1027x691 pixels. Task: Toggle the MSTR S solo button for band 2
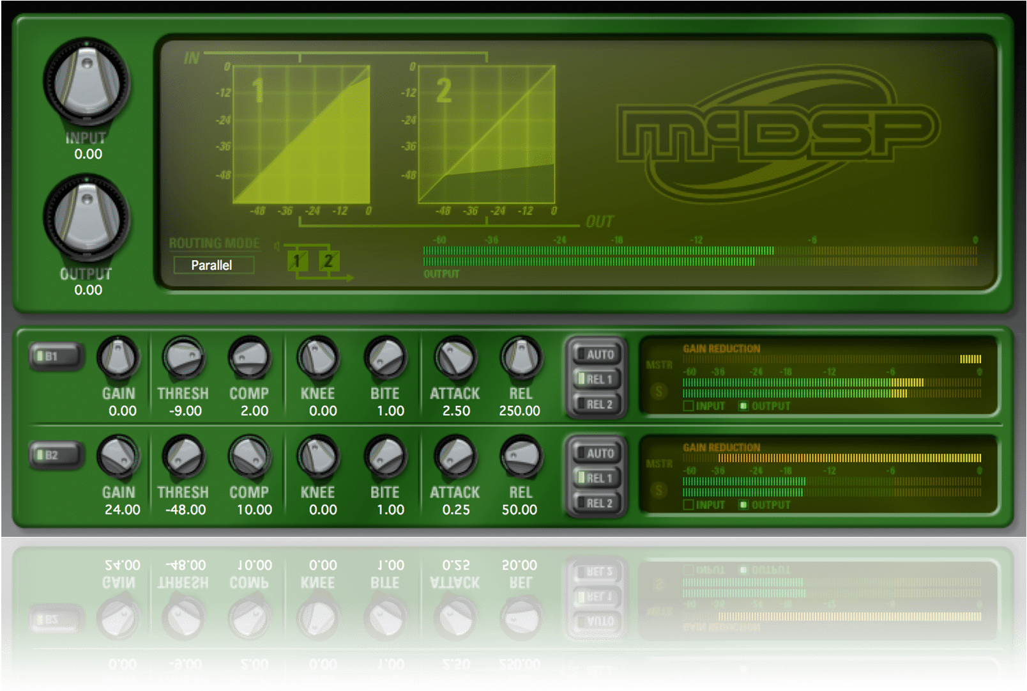(658, 490)
